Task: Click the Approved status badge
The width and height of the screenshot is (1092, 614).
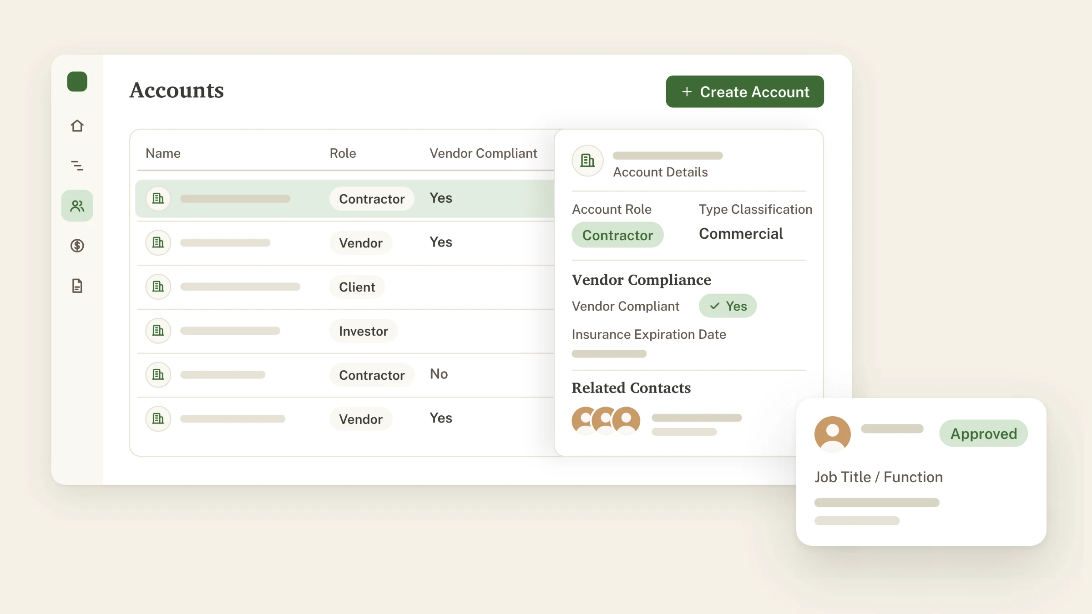Action: click(984, 433)
